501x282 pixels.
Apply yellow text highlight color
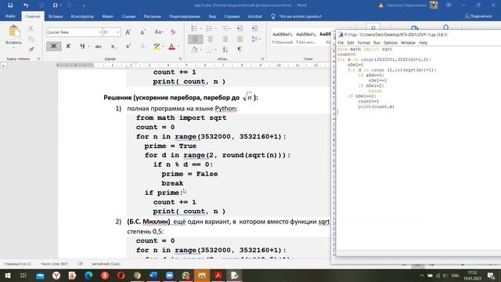coord(157,47)
